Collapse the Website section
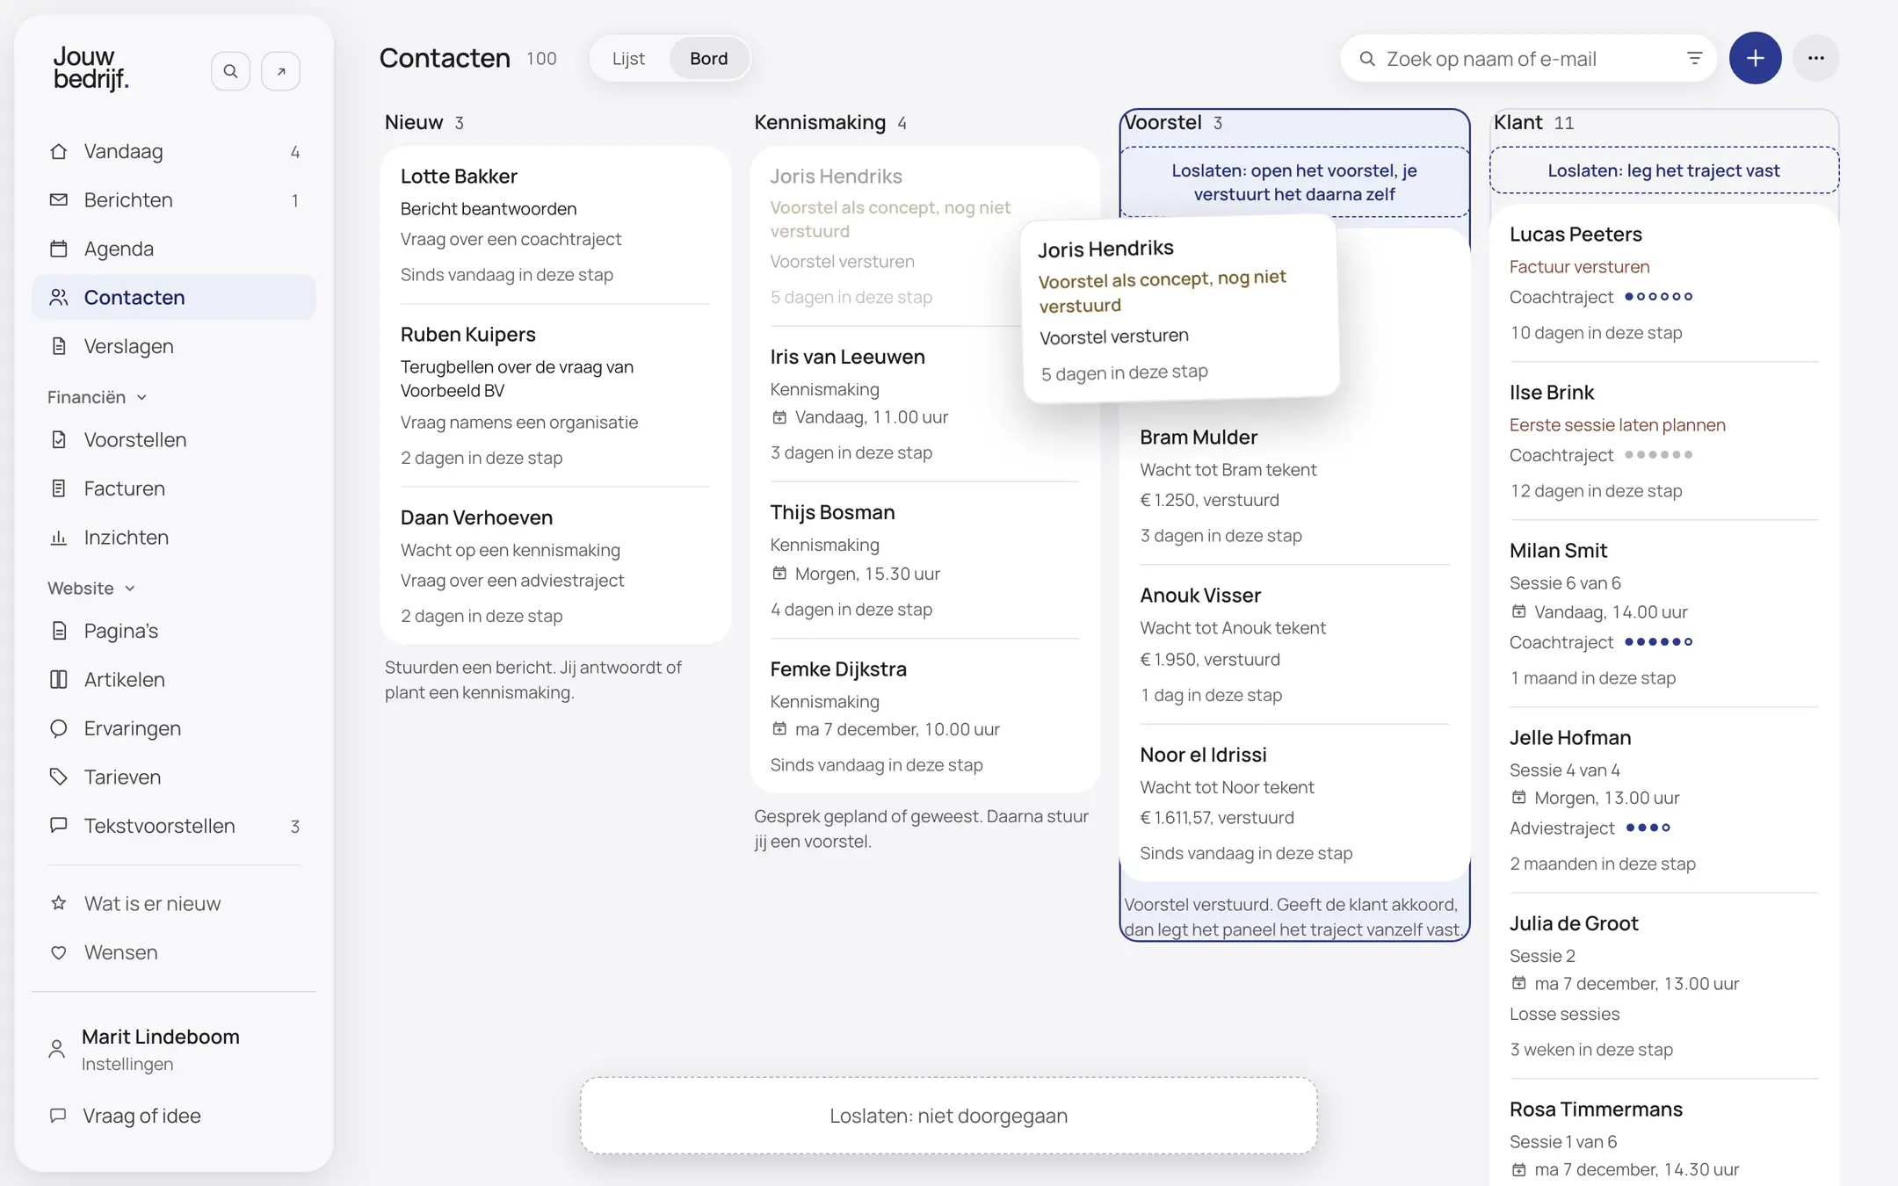This screenshot has height=1186, width=1898. tap(91, 588)
